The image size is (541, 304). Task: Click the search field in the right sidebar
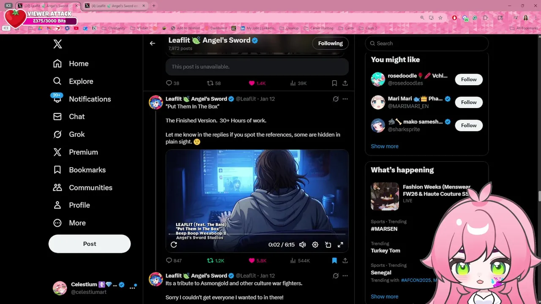click(x=427, y=43)
